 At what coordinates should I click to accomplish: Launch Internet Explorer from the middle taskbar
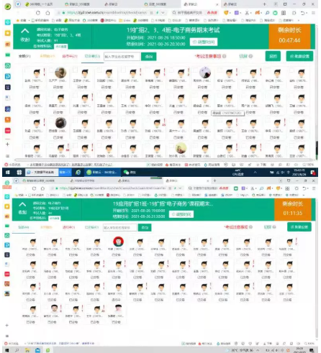[78, 172]
